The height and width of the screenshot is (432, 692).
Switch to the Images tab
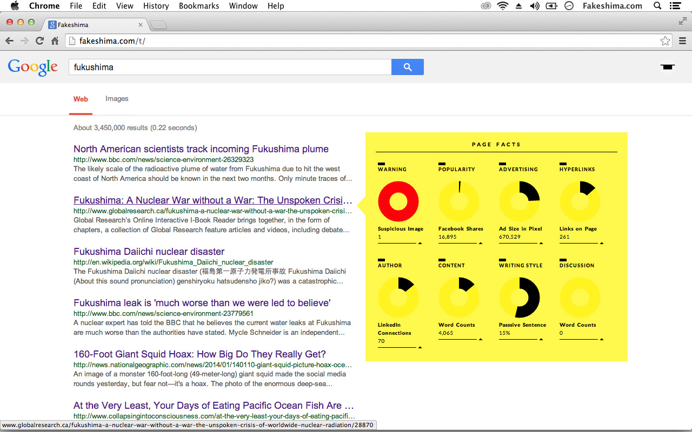[117, 99]
